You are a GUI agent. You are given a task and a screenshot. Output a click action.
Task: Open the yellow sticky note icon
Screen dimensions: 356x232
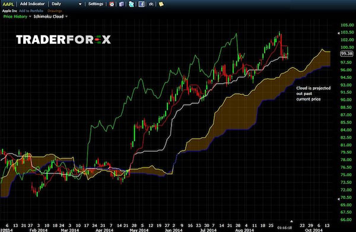click(161, 4)
